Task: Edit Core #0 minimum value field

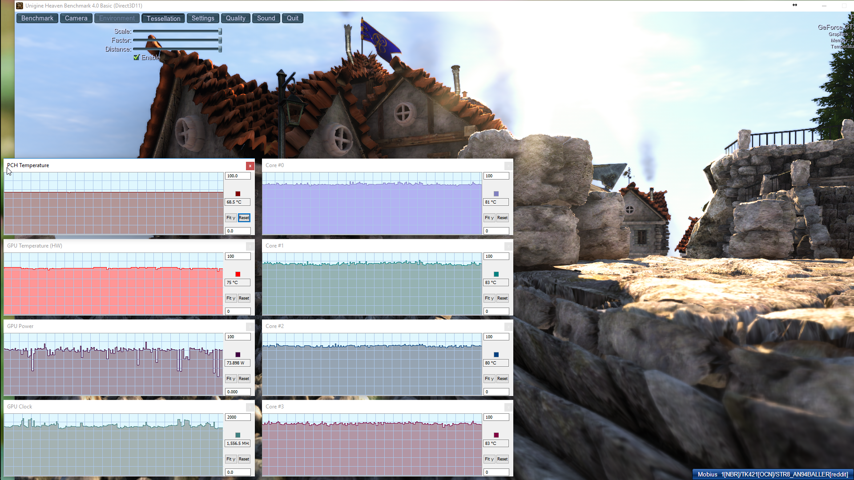Action: click(x=496, y=231)
